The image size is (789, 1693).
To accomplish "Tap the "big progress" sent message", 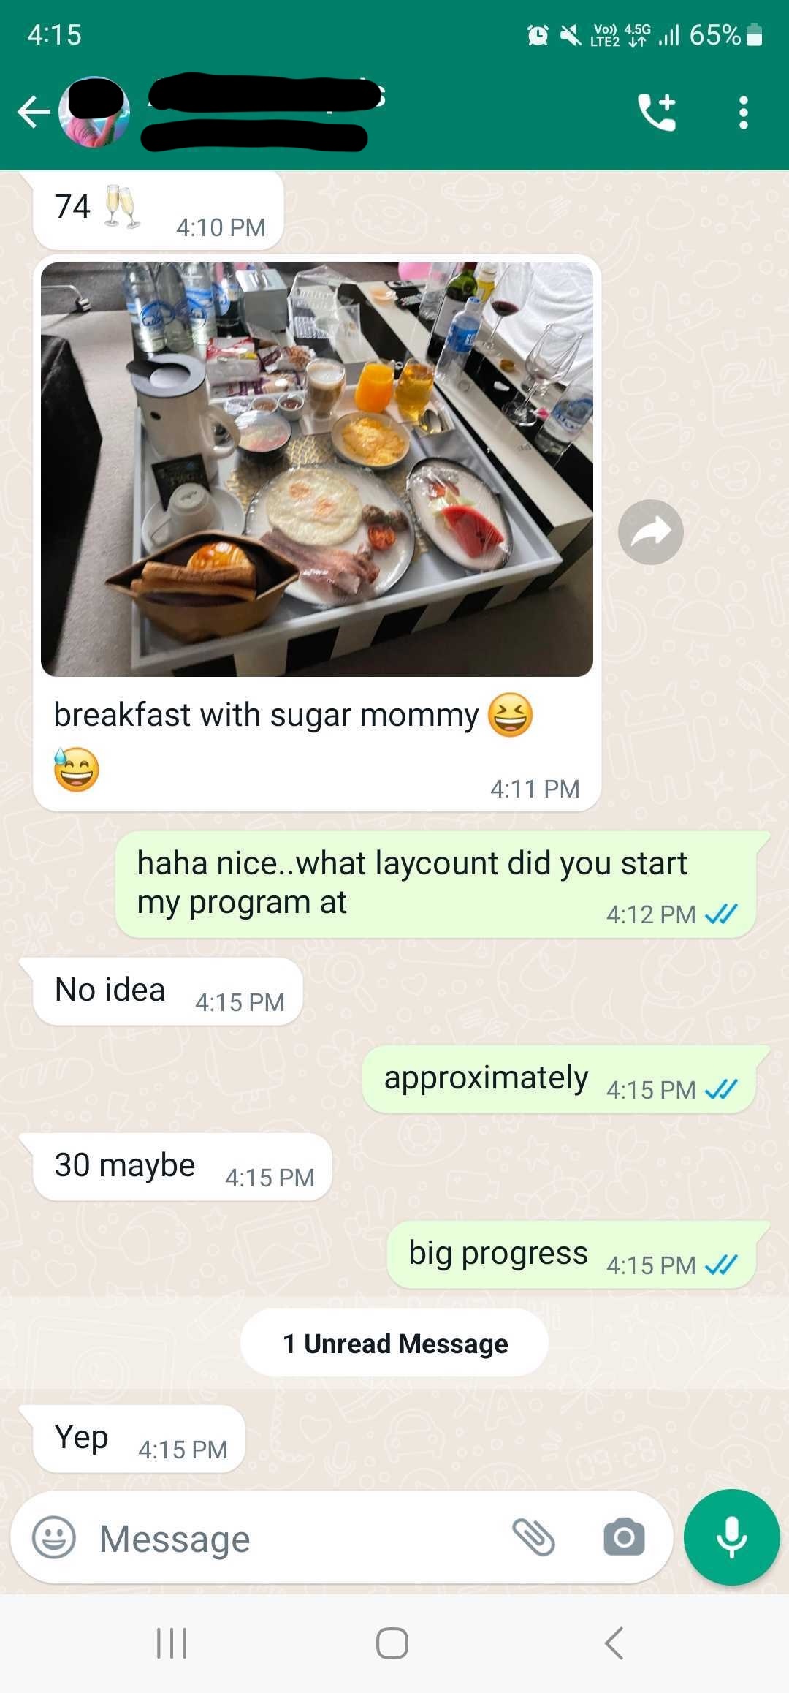I will 572,1254.
